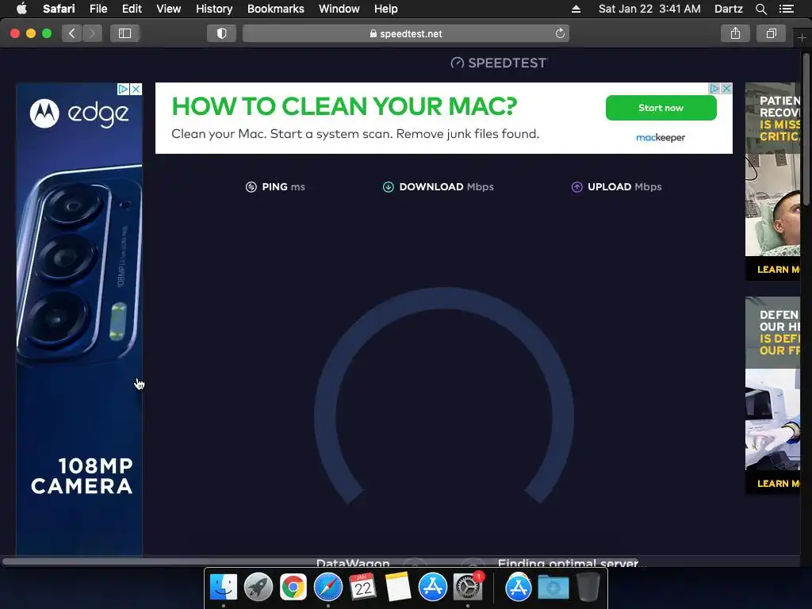Click the speed gauge arc

444,395
